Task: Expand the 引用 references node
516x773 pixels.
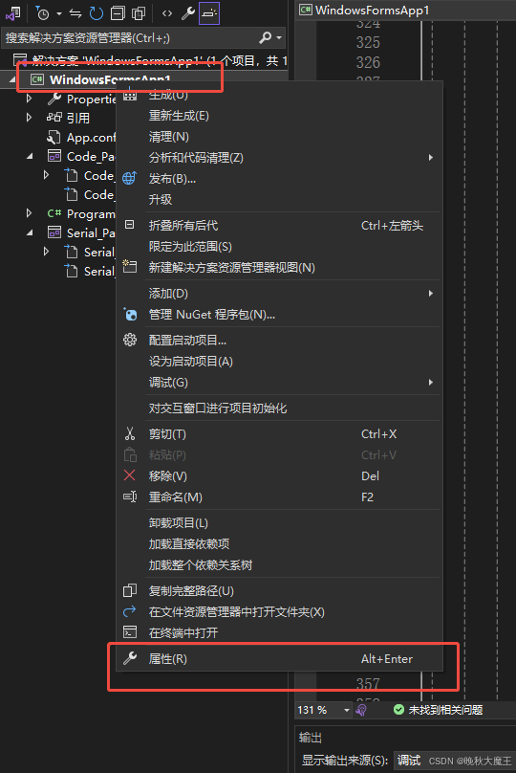Action: (x=29, y=118)
